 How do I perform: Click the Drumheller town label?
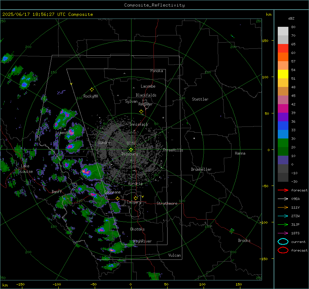(201, 169)
